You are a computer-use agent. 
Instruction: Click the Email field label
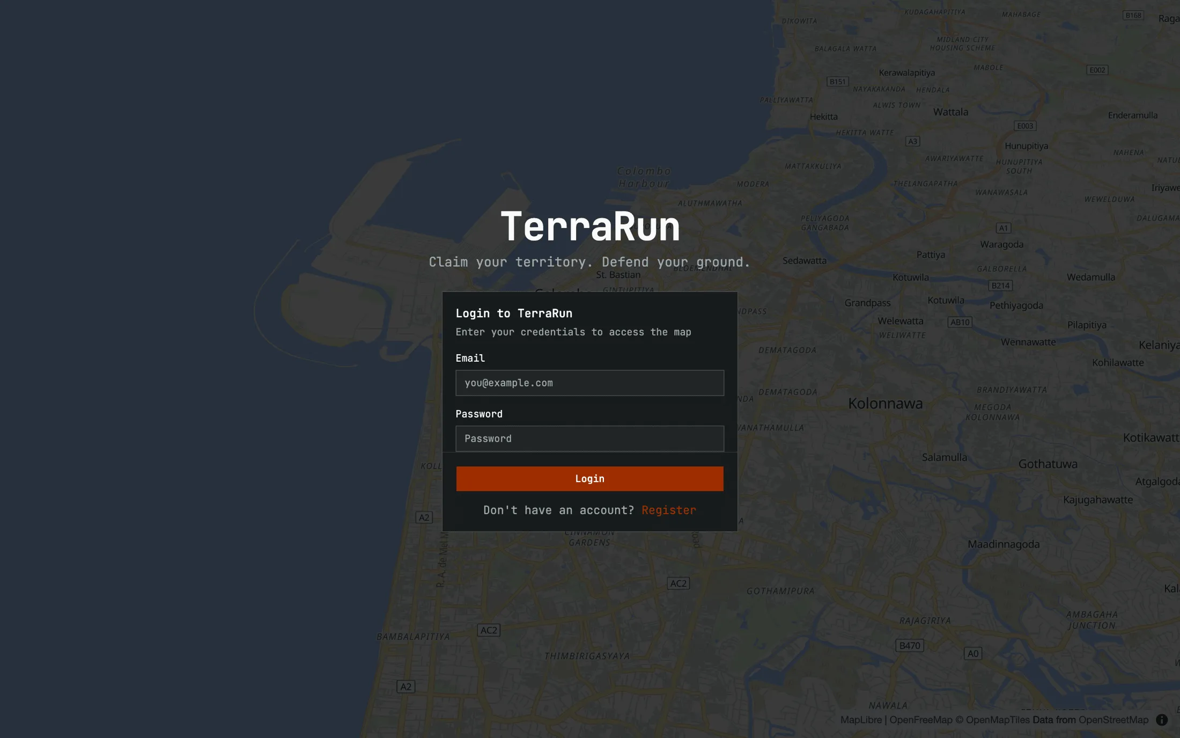470,358
